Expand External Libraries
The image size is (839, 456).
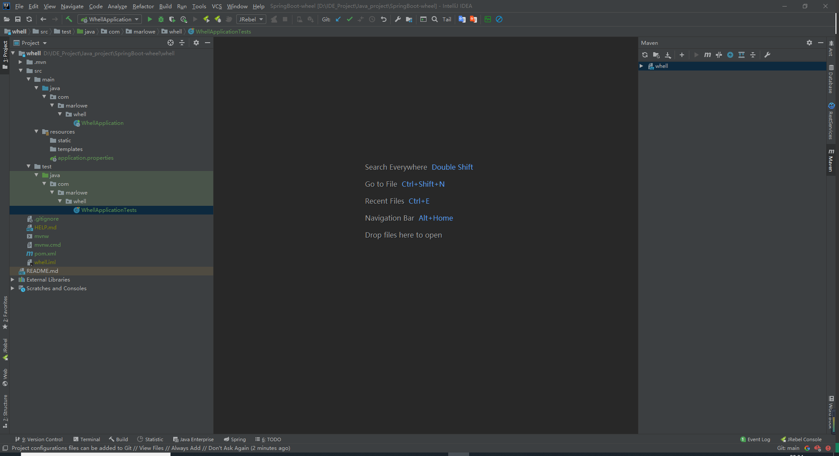pyautogui.click(x=13, y=280)
